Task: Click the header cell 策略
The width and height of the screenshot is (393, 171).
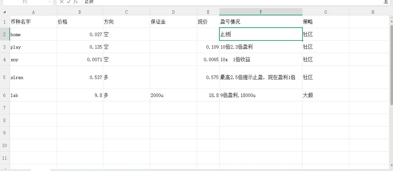Action: (x=326, y=22)
